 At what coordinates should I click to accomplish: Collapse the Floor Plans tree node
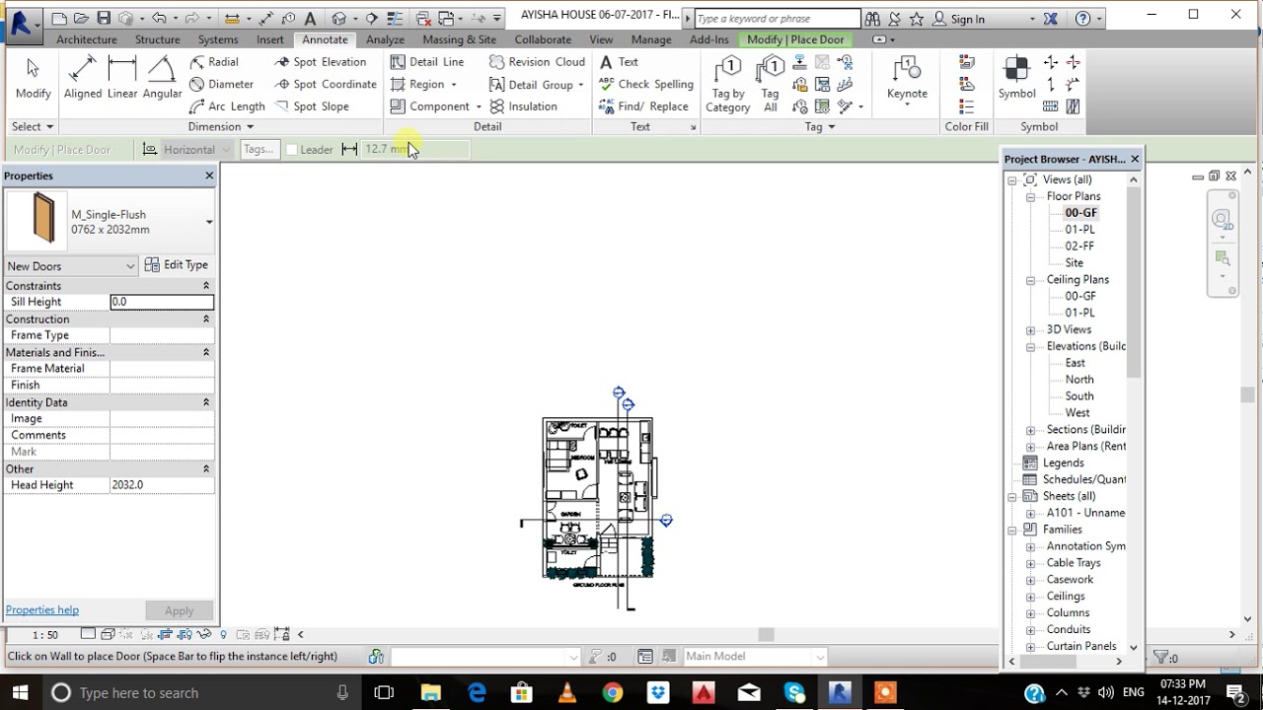click(x=1030, y=196)
